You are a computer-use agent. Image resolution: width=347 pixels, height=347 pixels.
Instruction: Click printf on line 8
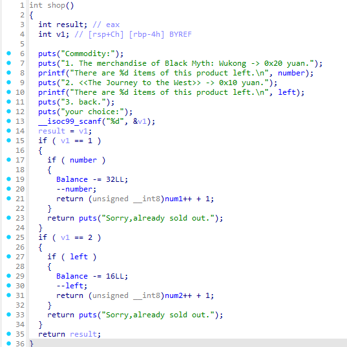tap(52, 73)
